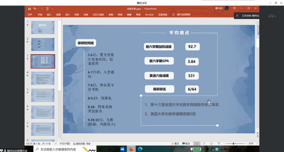The image size is (284, 152).
Task: Open the 百度网盘 ribbon tab
Action: (163, 15)
